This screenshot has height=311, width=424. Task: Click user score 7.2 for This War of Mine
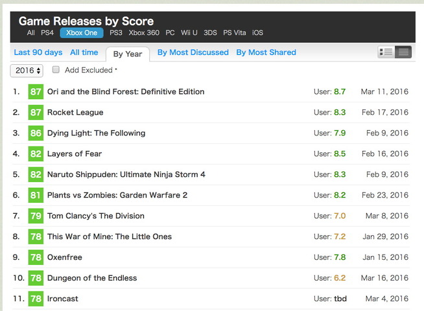340,236
